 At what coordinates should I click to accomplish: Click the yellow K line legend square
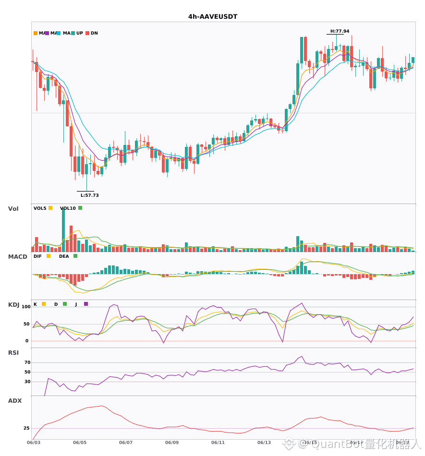click(44, 304)
